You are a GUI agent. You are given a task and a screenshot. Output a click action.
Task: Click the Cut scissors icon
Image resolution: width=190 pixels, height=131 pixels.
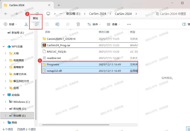(26, 24)
